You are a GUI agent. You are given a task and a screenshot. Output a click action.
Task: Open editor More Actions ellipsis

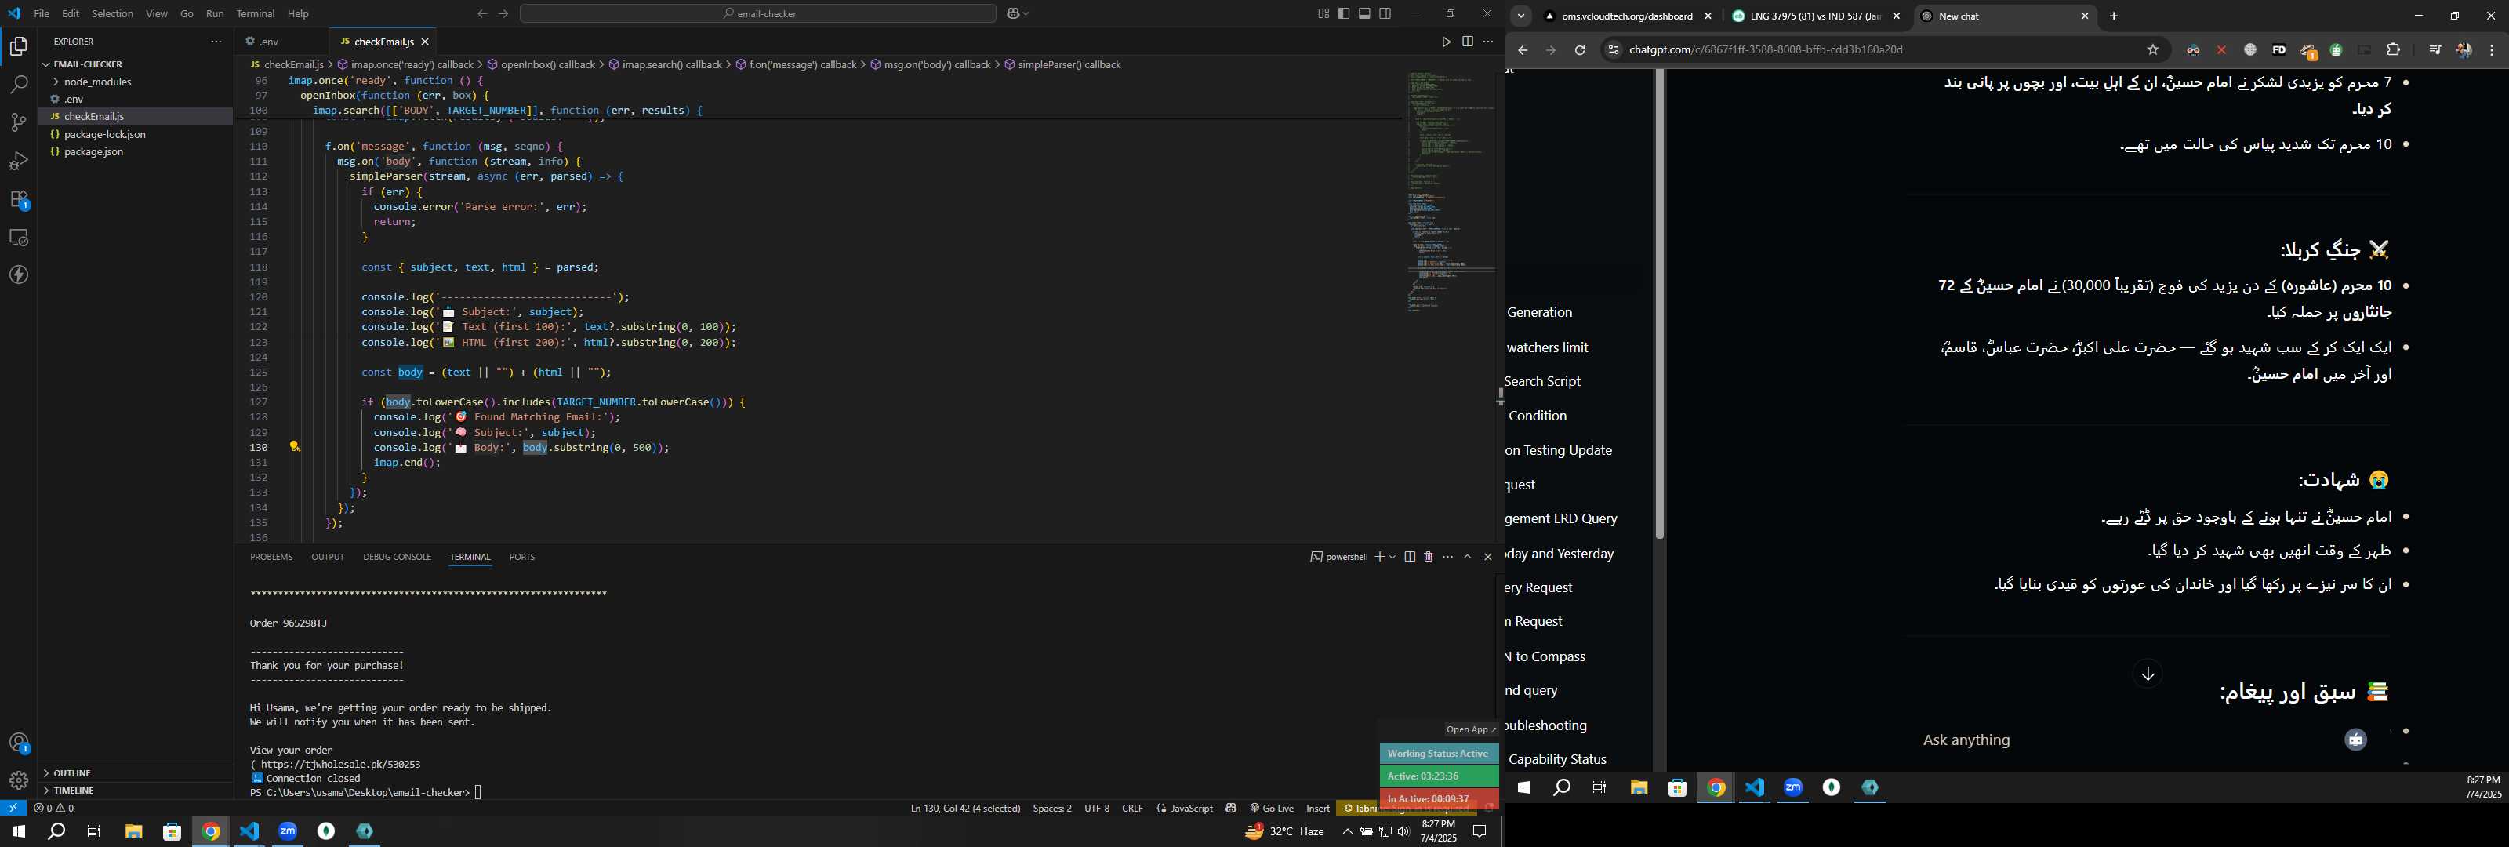[1488, 42]
